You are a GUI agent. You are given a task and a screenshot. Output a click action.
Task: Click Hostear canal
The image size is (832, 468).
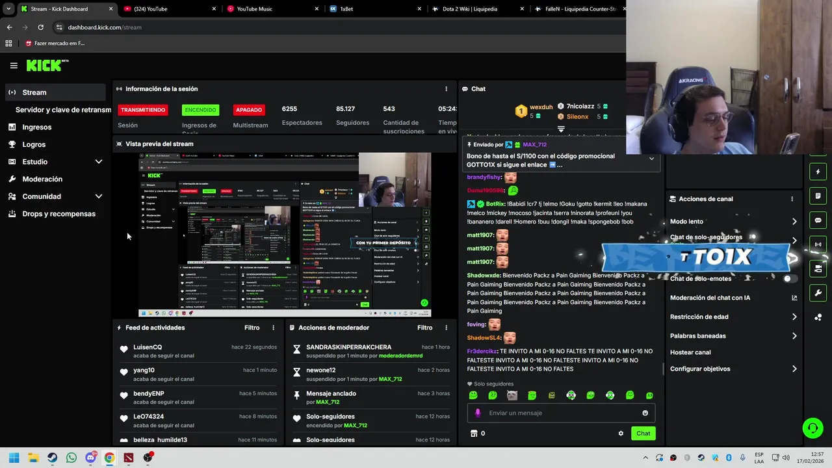pos(690,352)
